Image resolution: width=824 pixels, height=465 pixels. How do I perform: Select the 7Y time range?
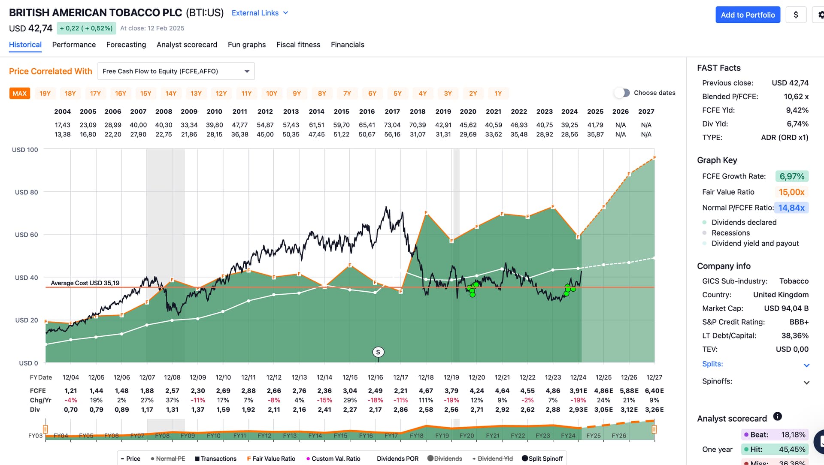click(347, 93)
